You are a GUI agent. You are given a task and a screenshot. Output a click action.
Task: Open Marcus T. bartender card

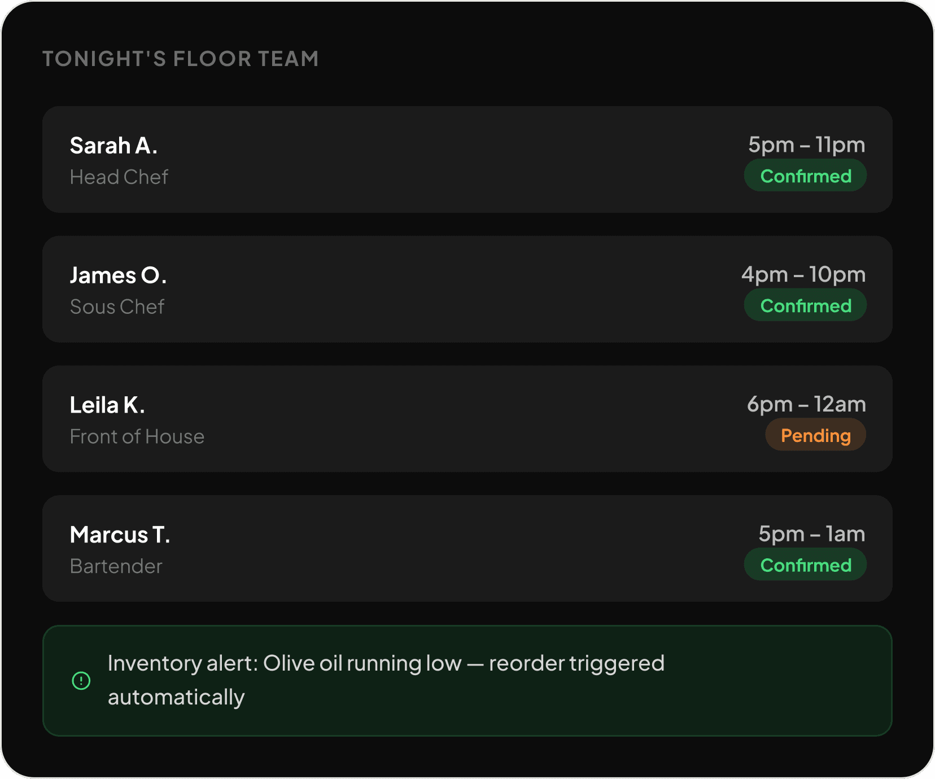point(467,549)
